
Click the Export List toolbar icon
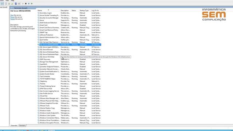(x=12, y=4)
